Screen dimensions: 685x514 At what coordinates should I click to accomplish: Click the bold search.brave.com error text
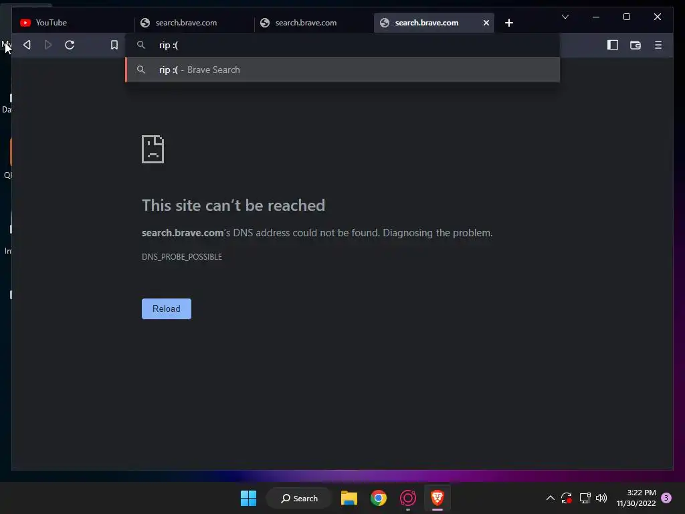pyautogui.click(x=183, y=233)
